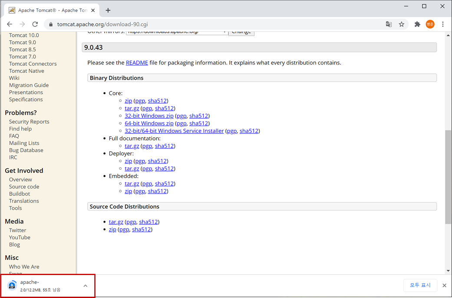Open the Find help link
The image size is (452, 298).
coord(20,129)
